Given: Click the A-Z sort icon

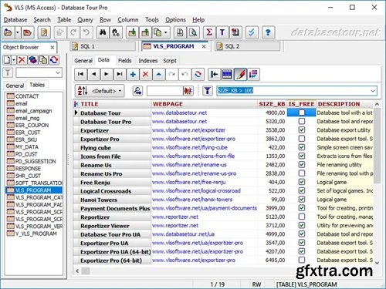Looking at the screenshot, I should coord(83,91).
